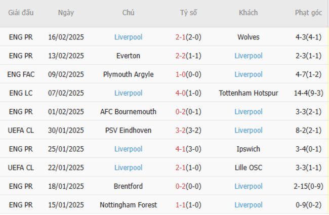Click the Ipswich team name

[x=248, y=149]
